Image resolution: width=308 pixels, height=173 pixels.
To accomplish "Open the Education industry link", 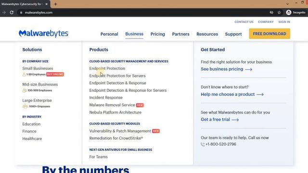I will click(31, 124).
